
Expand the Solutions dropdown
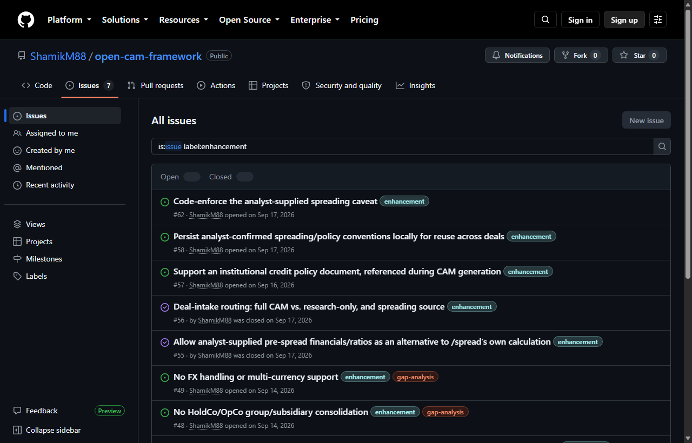(125, 20)
